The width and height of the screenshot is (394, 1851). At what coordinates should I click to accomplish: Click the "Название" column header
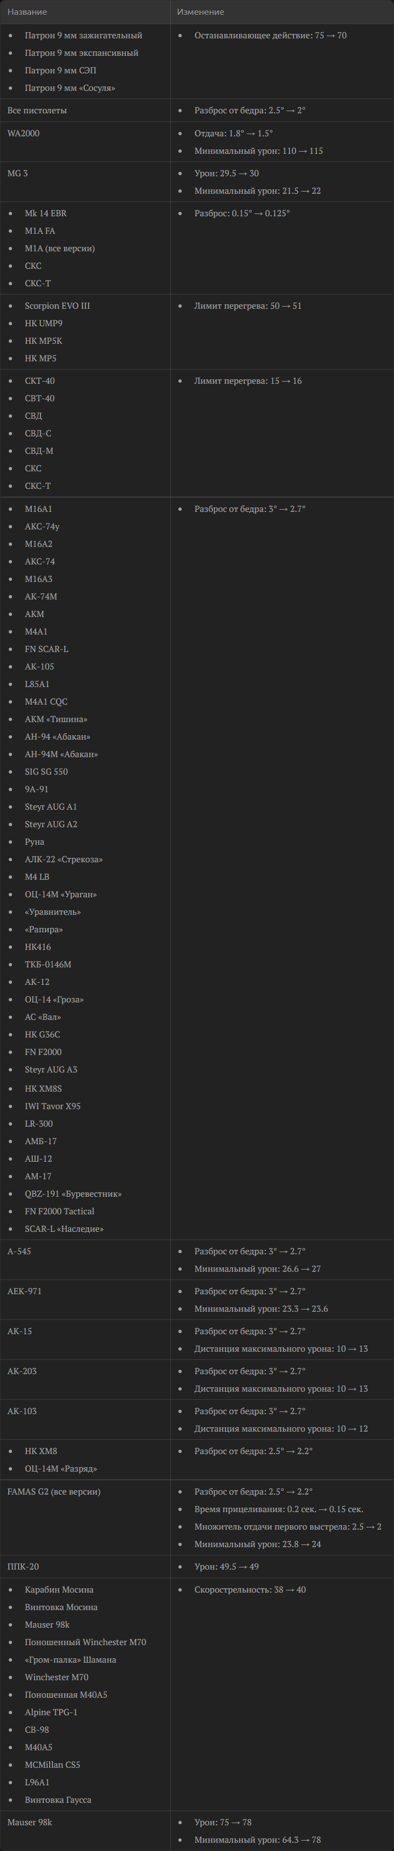point(27,12)
